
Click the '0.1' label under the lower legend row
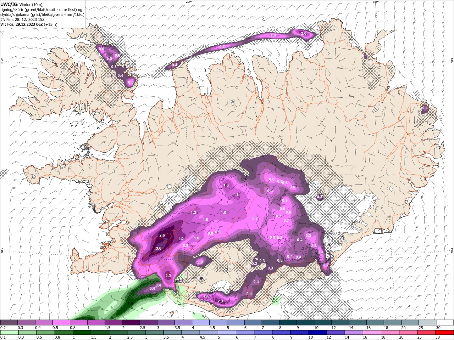pos(3,338)
